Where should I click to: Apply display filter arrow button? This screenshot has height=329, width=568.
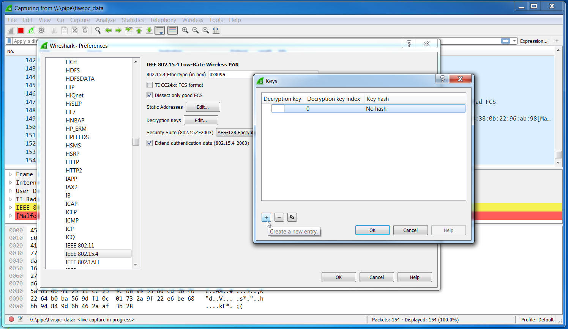pyautogui.click(x=506, y=41)
